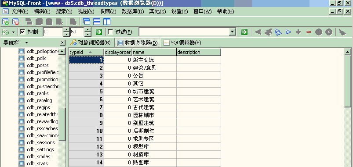Increase the 50 row count spinner
353x167 pixels.
(88, 30)
